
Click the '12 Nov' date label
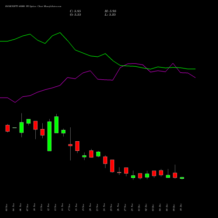(48, 207)
